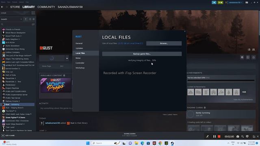Take a screenshot with the recorder camera icon

238,137
